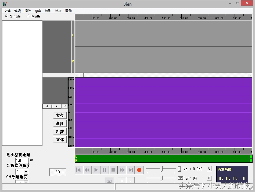Click the Vol up/down stepper
255x192 pixels.
click(x=179, y=169)
